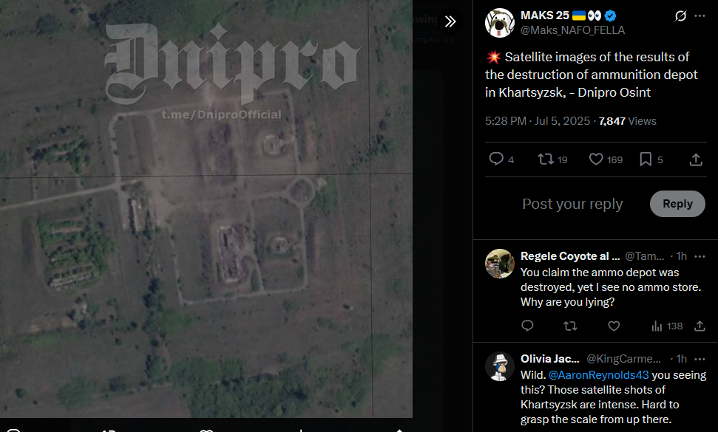Open the @AaronReynolds43 mention link
718x432 pixels.
pos(598,375)
